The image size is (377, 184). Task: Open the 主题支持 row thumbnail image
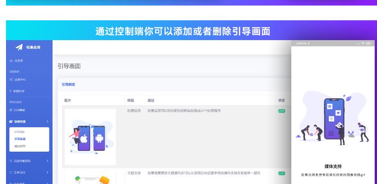(90, 177)
